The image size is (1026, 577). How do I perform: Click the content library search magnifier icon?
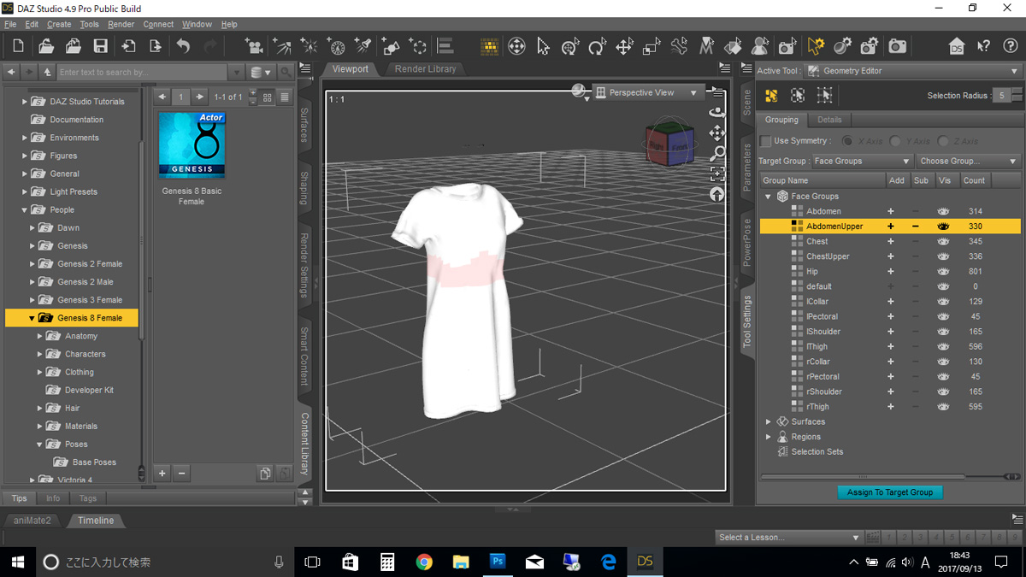click(x=286, y=73)
